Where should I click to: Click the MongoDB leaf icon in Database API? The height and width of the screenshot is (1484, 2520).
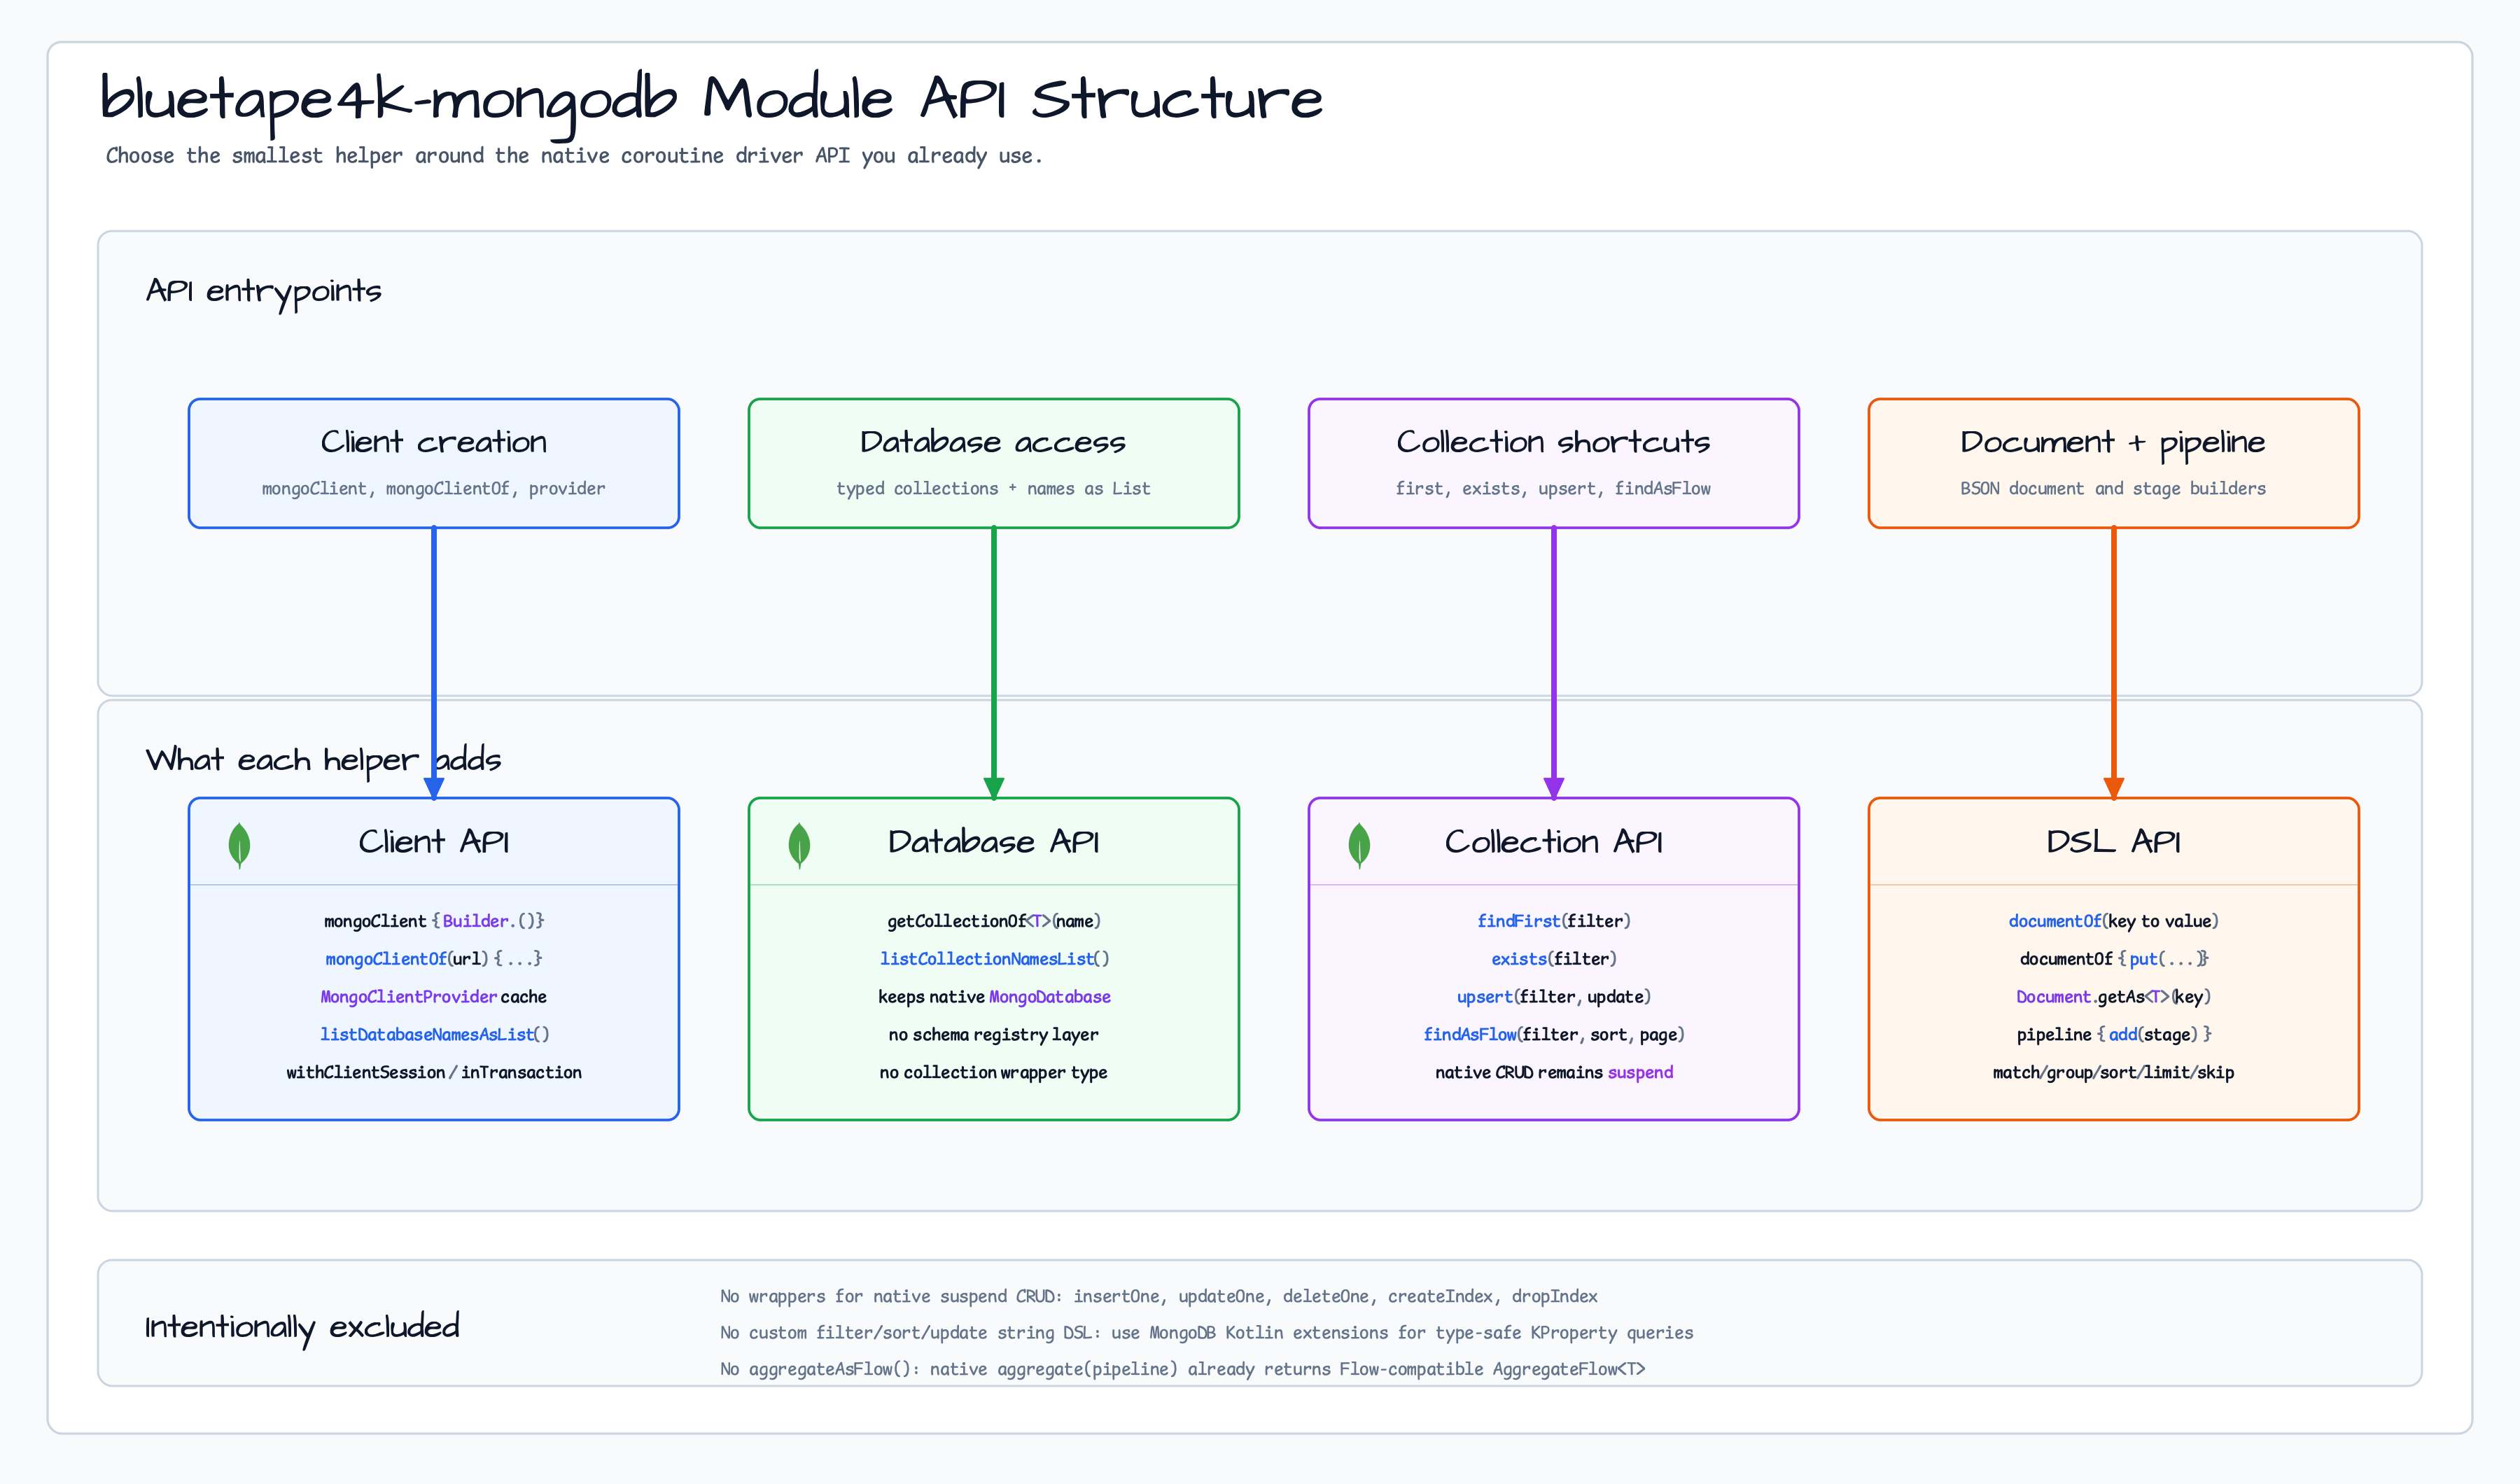pyautogui.click(x=799, y=845)
